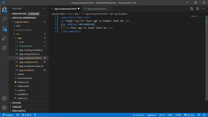Change line ending via CRLF indicator
Viewport: 208px width, 117px height.
click(x=170, y=115)
